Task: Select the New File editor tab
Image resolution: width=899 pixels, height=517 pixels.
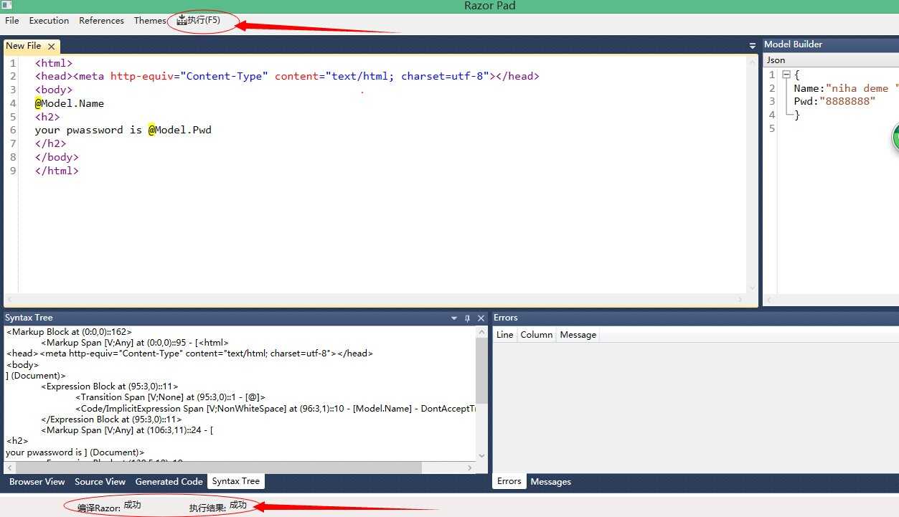Action: point(24,46)
